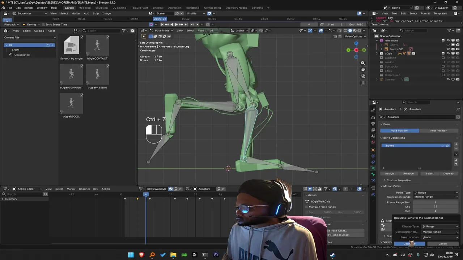This screenshot has height=260, width=463.
Task: Play the animation forward
Action: pyautogui.click(x=176, y=25)
